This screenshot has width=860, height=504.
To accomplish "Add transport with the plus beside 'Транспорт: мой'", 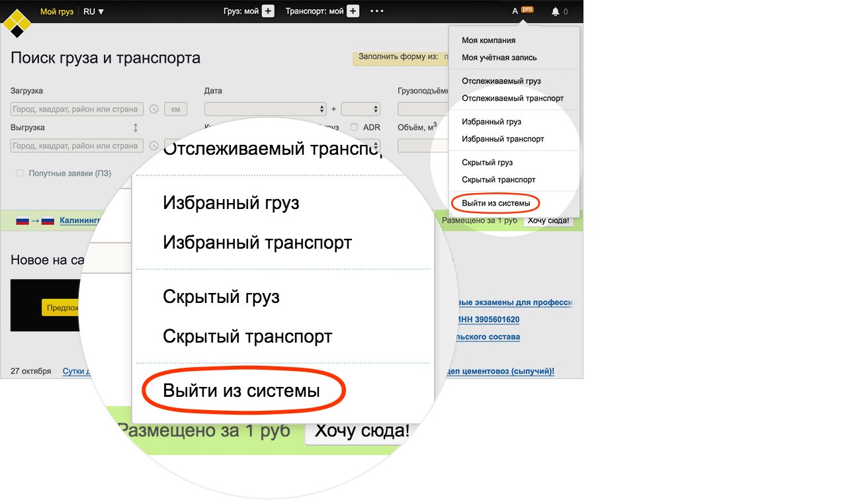I will pos(353,11).
